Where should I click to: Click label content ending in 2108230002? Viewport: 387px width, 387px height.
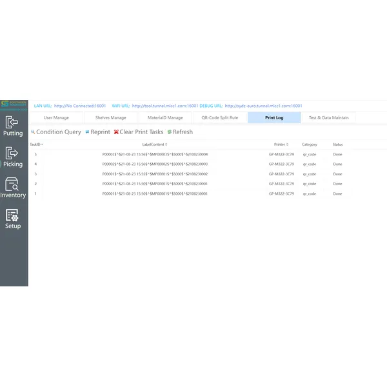(x=155, y=174)
